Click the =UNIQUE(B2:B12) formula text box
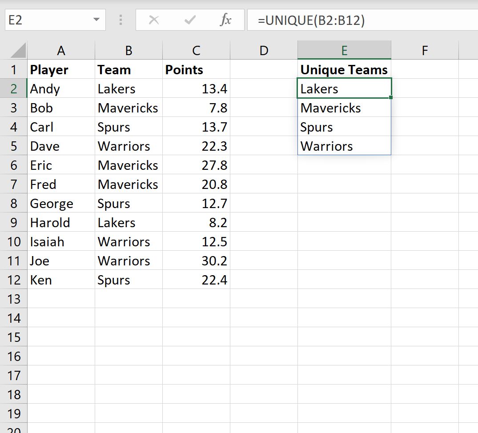The height and width of the screenshot is (433, 478). [x=362, y=20]
